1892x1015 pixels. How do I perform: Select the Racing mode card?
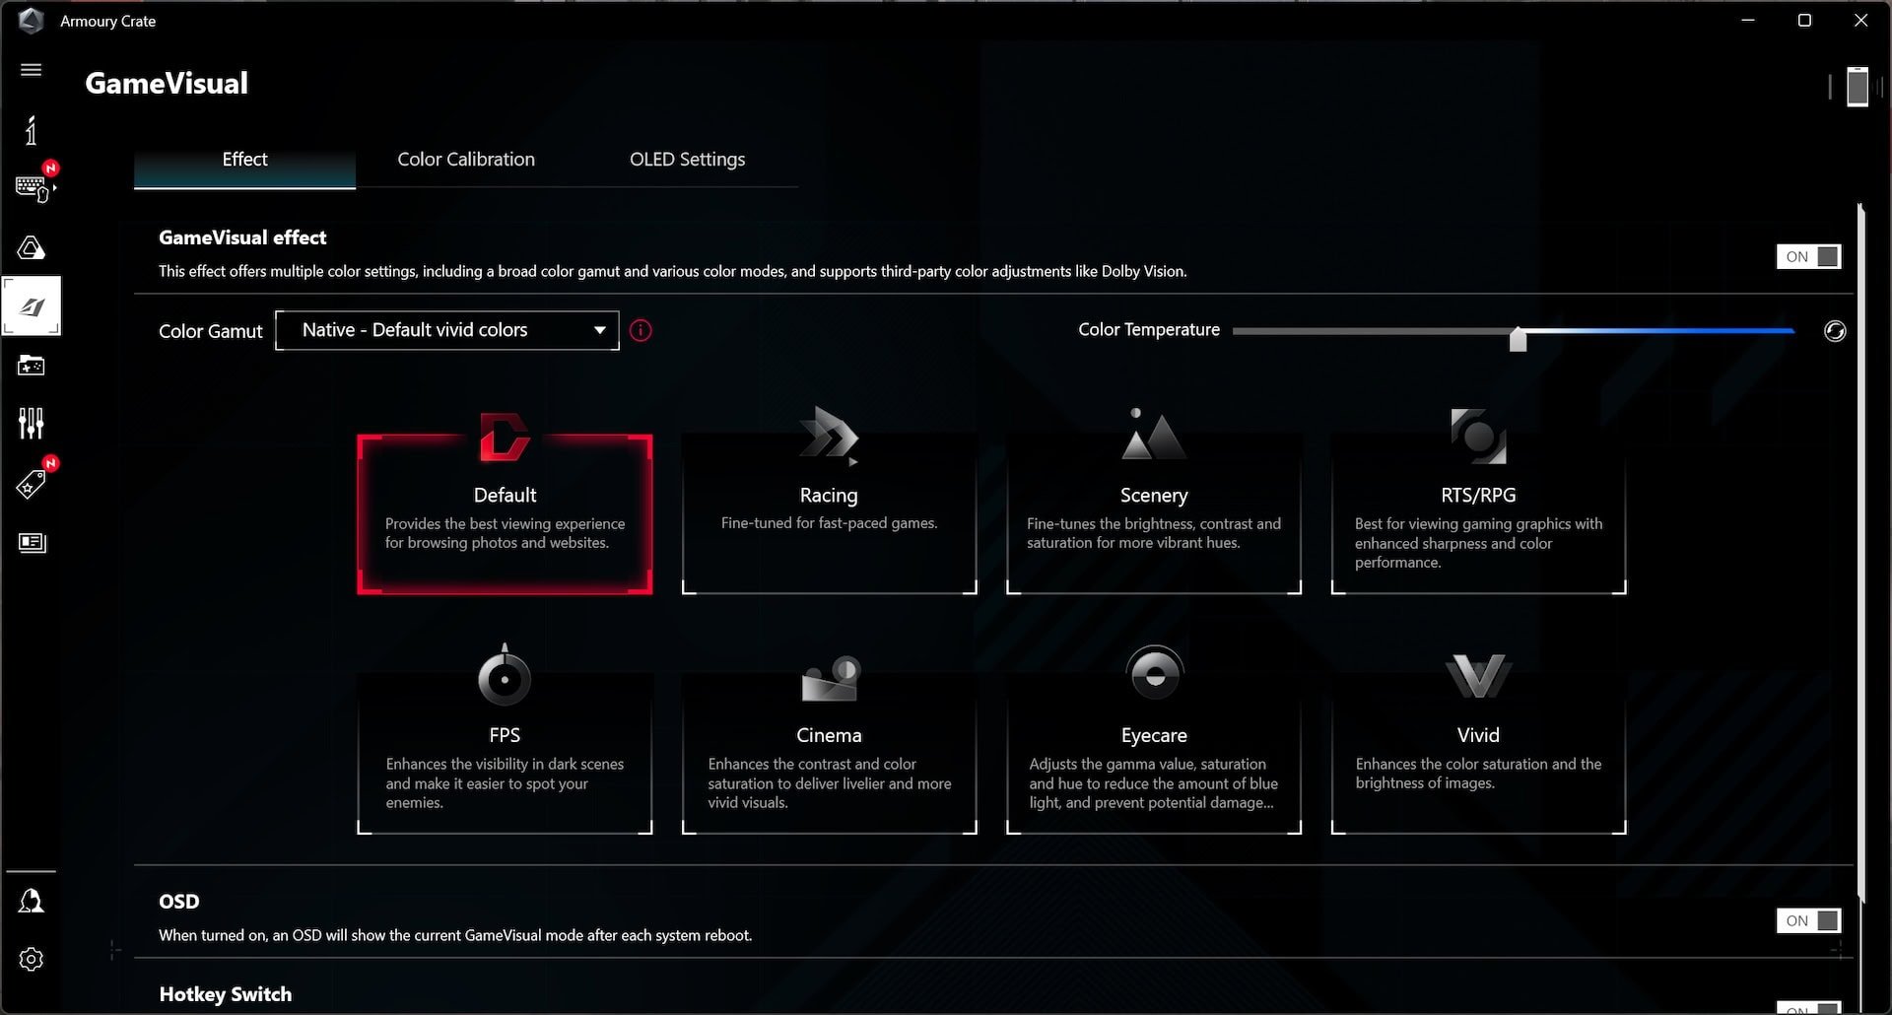(829, 514)
